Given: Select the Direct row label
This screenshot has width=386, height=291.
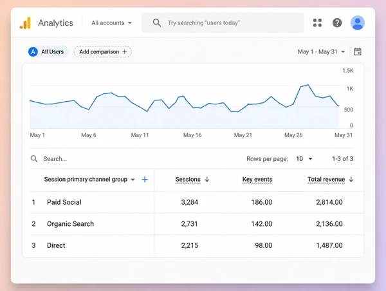Looking at the screenshot, I should pos(56,245).
